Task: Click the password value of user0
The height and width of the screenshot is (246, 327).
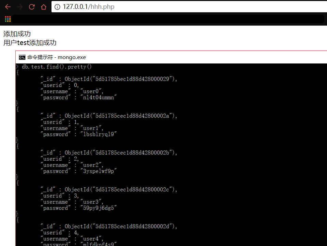Action: click(x=99, y=98)
